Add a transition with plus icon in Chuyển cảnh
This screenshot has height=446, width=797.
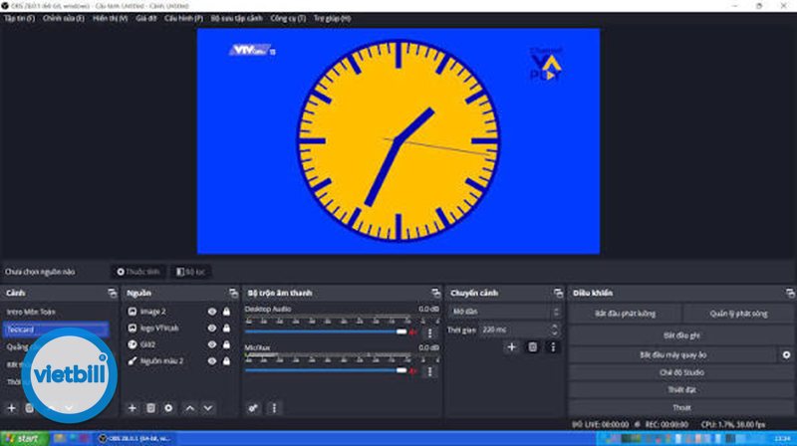click(x=511, y=347)
